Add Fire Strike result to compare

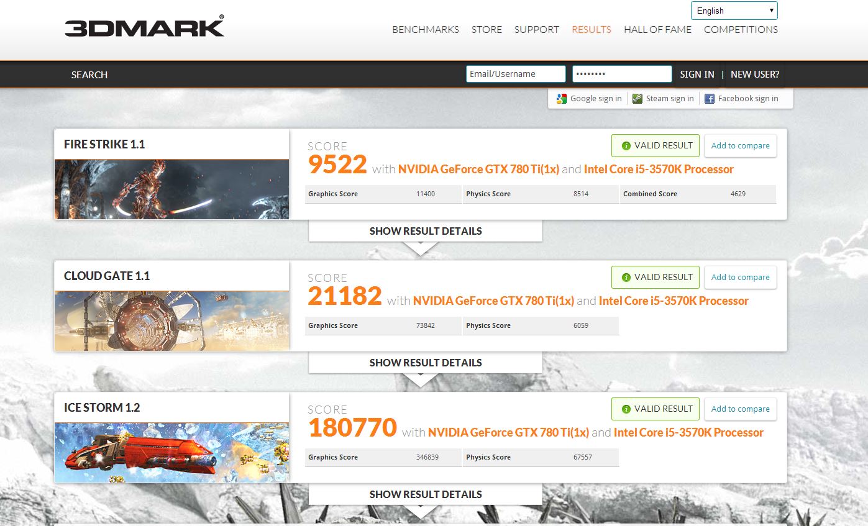coord(740,146)
